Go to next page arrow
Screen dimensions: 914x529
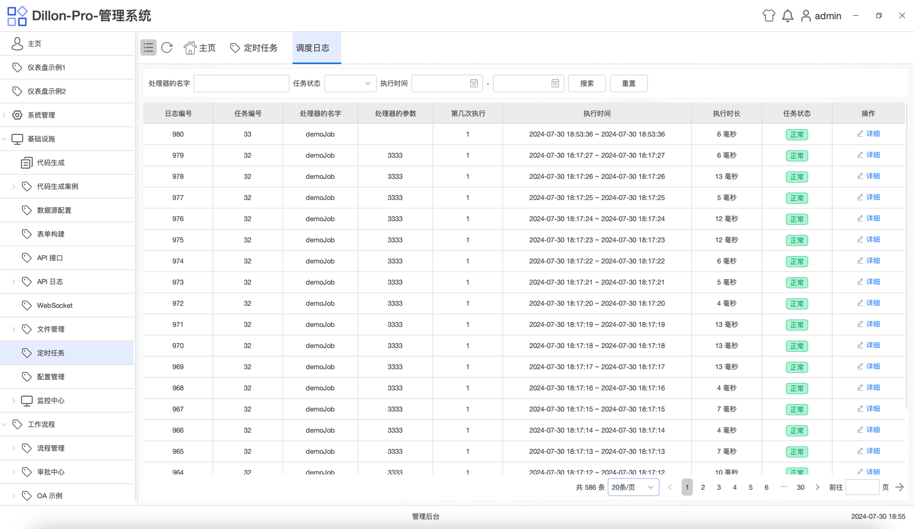(x=817, y=487)
